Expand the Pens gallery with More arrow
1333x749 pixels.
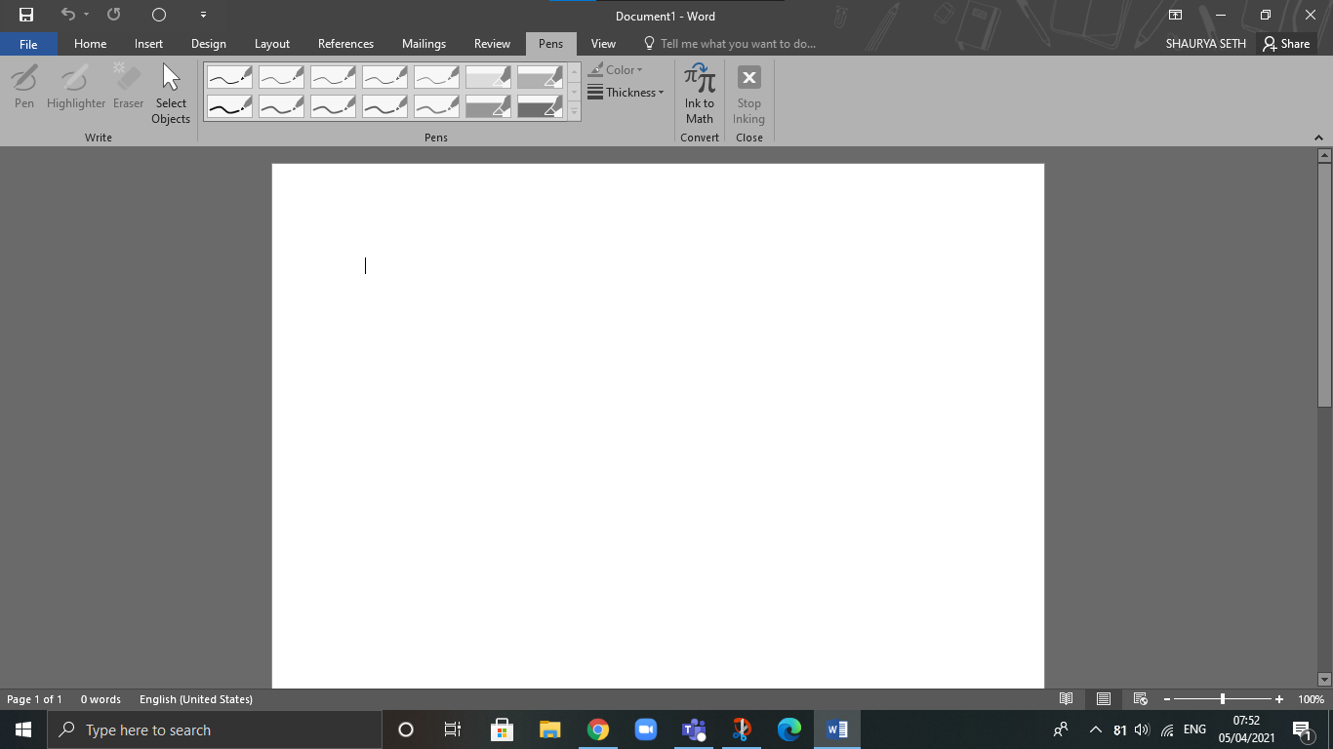[574, 112]
